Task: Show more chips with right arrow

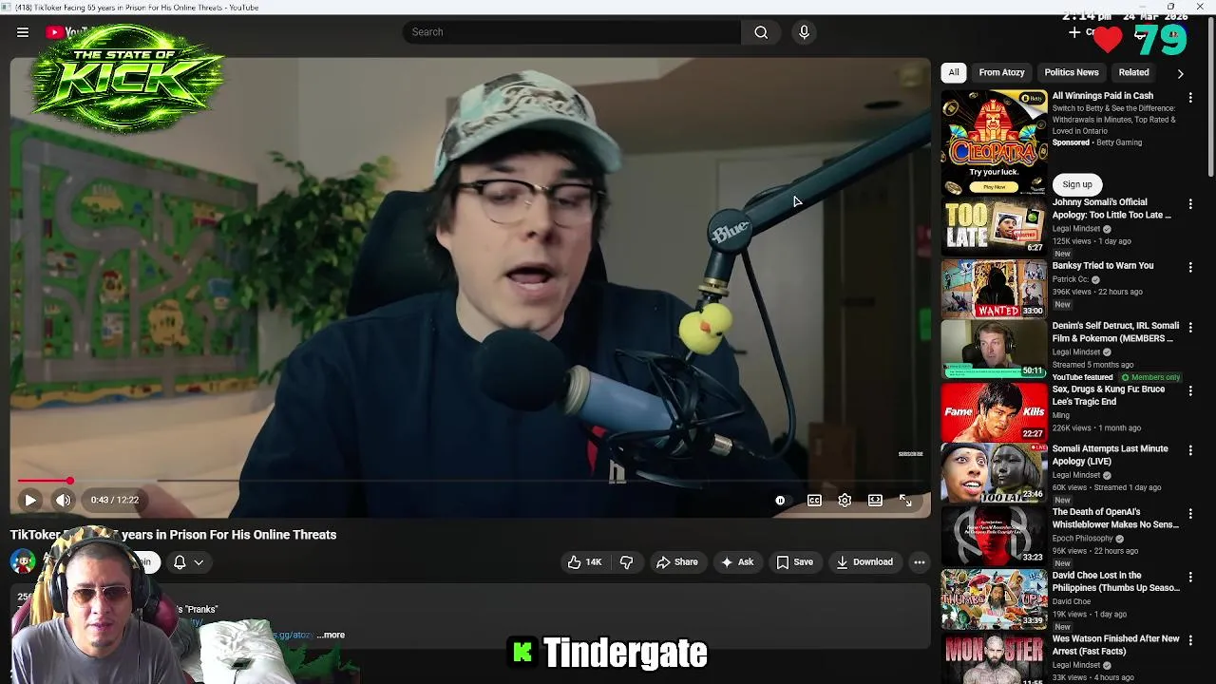Action: tap(1180, 73)
